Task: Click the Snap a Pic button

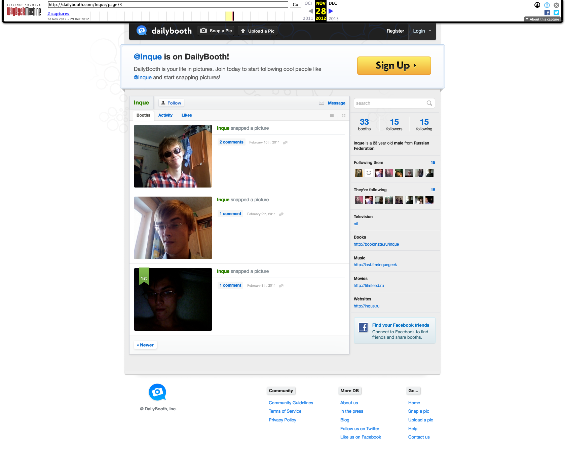Action: [x=216, y=31]
